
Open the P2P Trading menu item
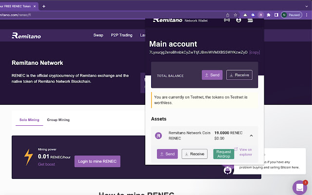tap(121, 35)
